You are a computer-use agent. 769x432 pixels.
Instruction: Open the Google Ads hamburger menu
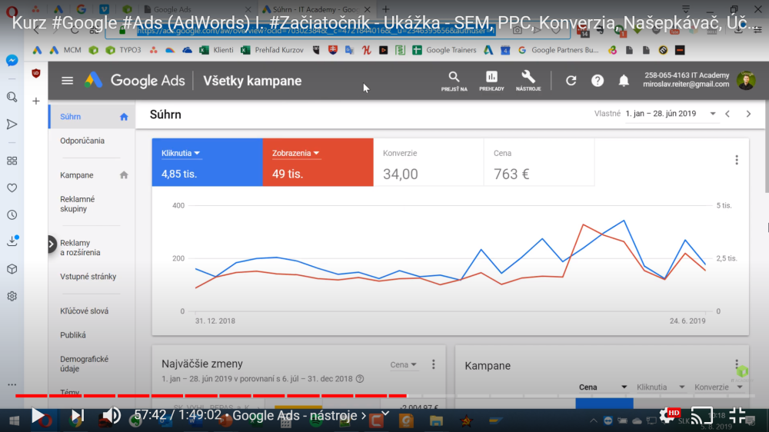tap(68, 81)
